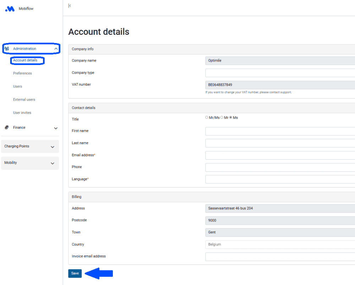Click the Mobiflow logo icon
This screenshot has width=355, height=285.
pos(10,9)
